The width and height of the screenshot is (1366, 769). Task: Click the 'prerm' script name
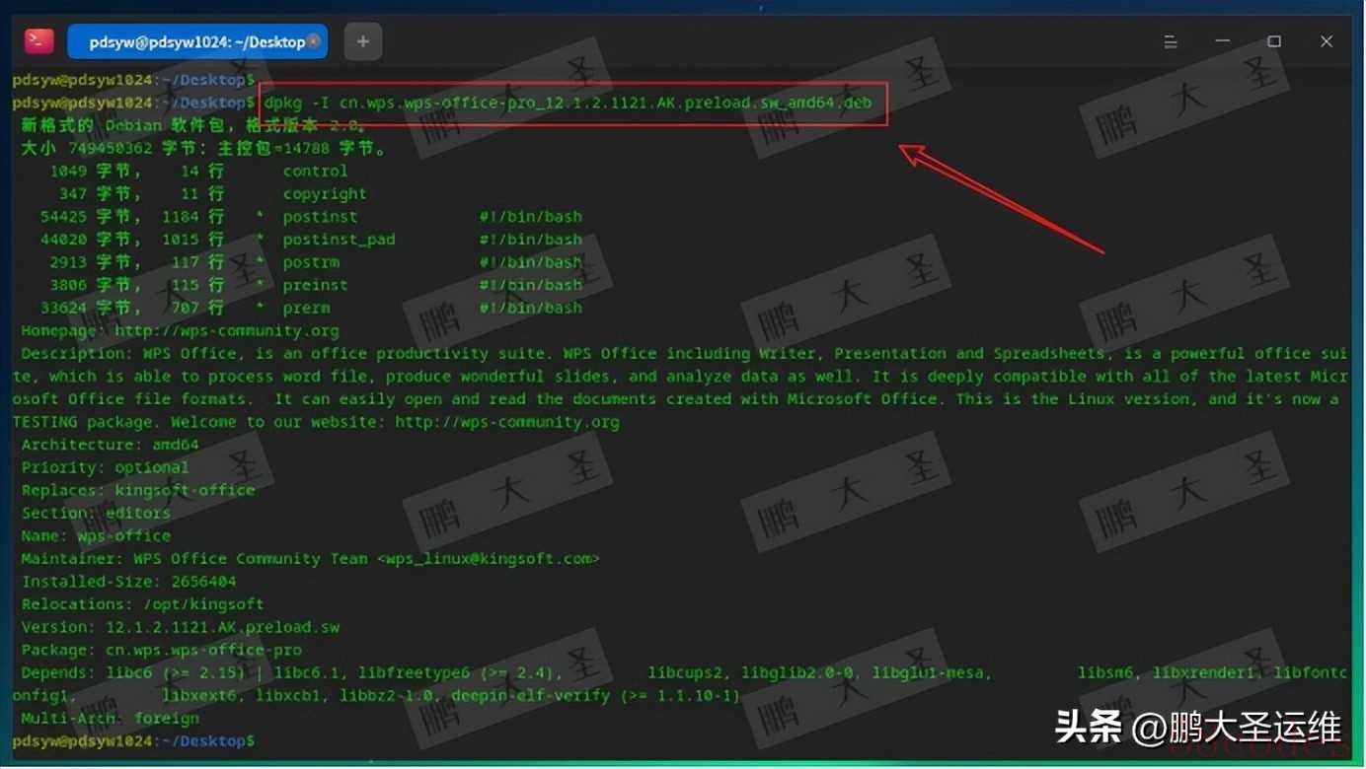coord(306,308)
